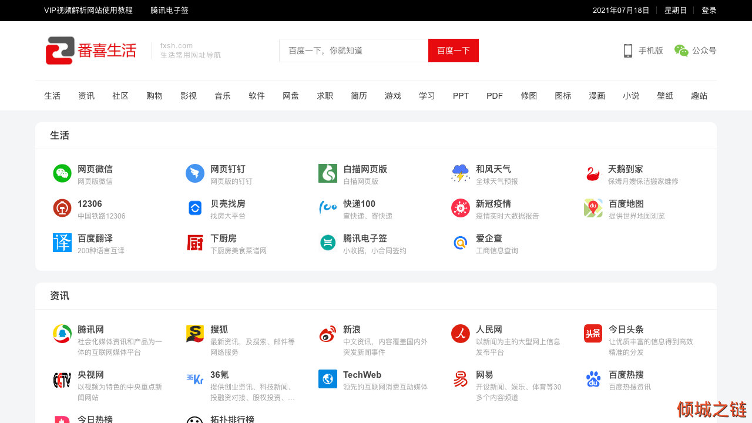
Task: Open the 白描网页版 green icon
Action: [328, 173]
